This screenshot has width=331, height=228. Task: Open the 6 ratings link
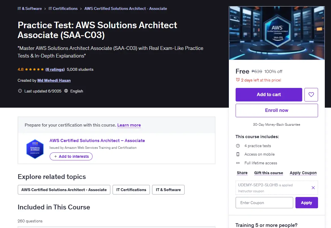pos(55,69)
